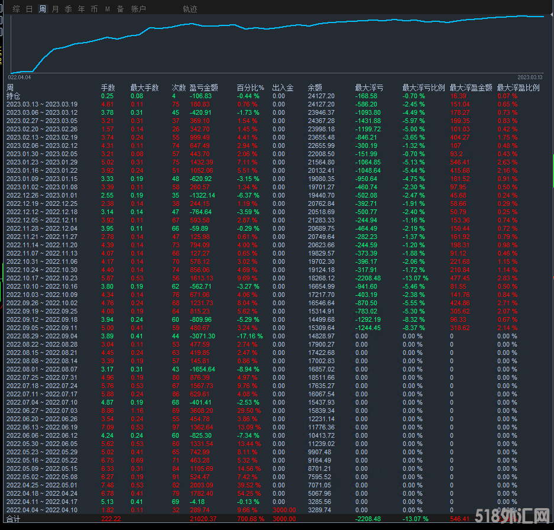The image size is (554, 530).
Task: Click the 百分比% column header
Action: click(x=250, y=88)
